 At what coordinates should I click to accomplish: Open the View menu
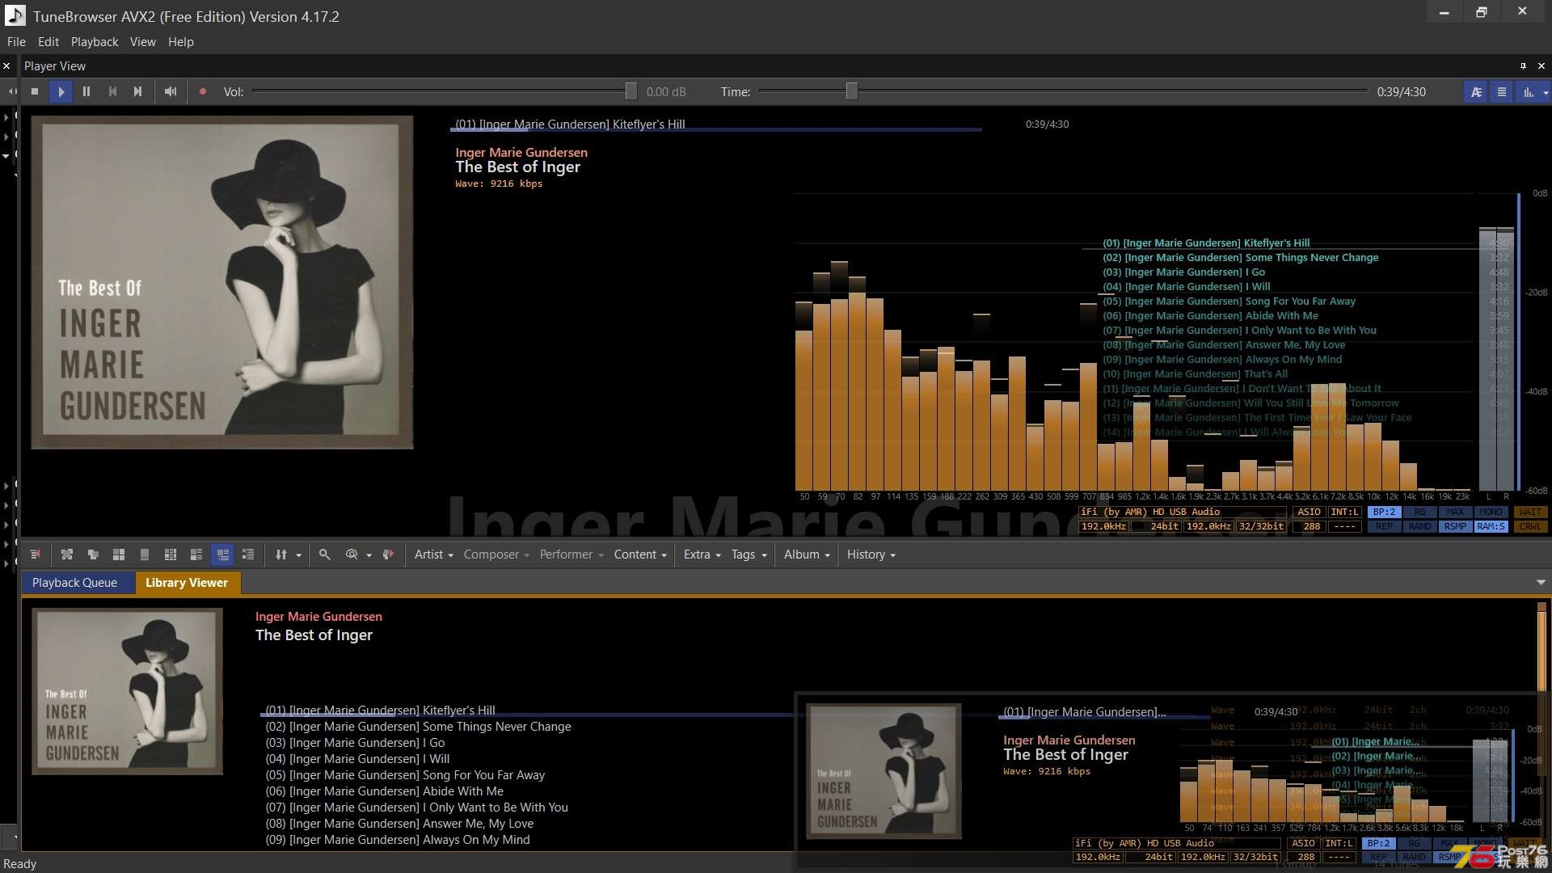pos(143,41)
